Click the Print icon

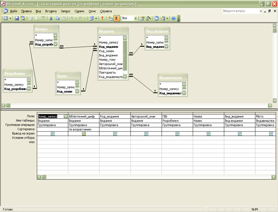[x=31, y=18]
